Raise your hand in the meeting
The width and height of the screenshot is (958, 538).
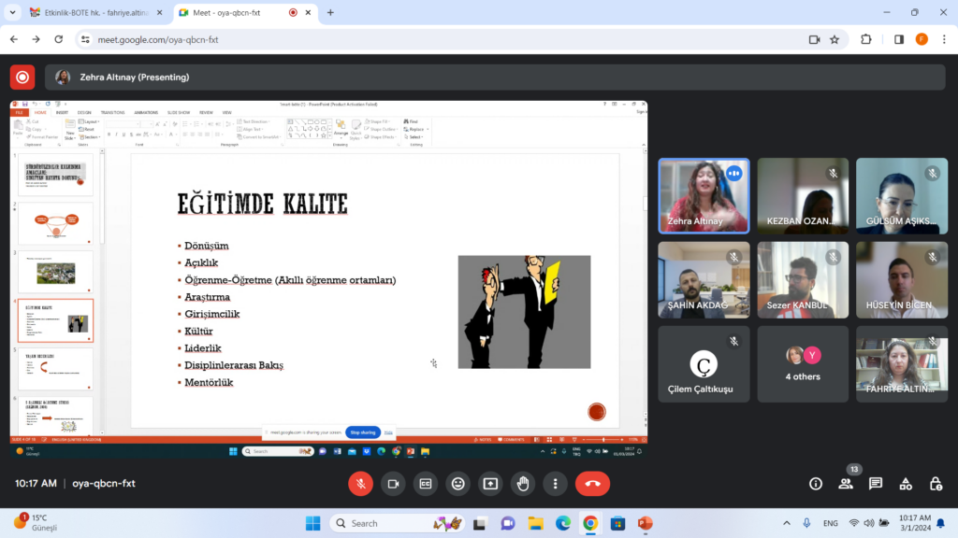pos(523,483)
